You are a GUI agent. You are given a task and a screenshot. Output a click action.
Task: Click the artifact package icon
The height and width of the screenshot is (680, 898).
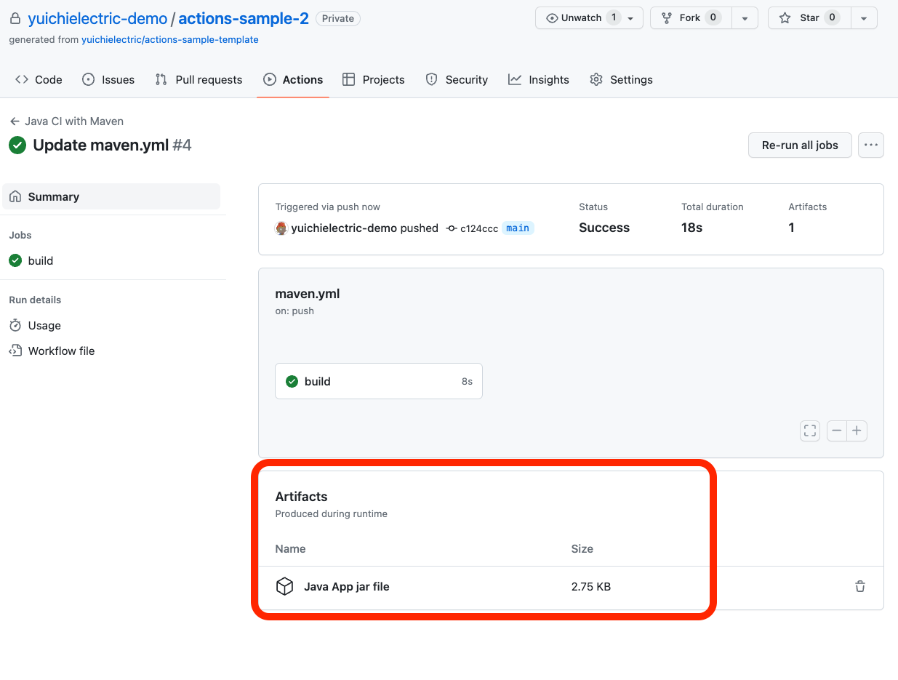[x=284, y=586]
